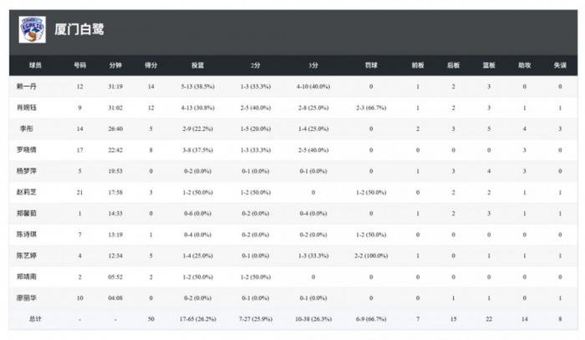Open player 罗晓倩 name link
The width and height of the screenshot is (585, 340).
[27, 150]
